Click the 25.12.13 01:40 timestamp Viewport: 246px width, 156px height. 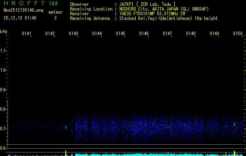point(20,18)
